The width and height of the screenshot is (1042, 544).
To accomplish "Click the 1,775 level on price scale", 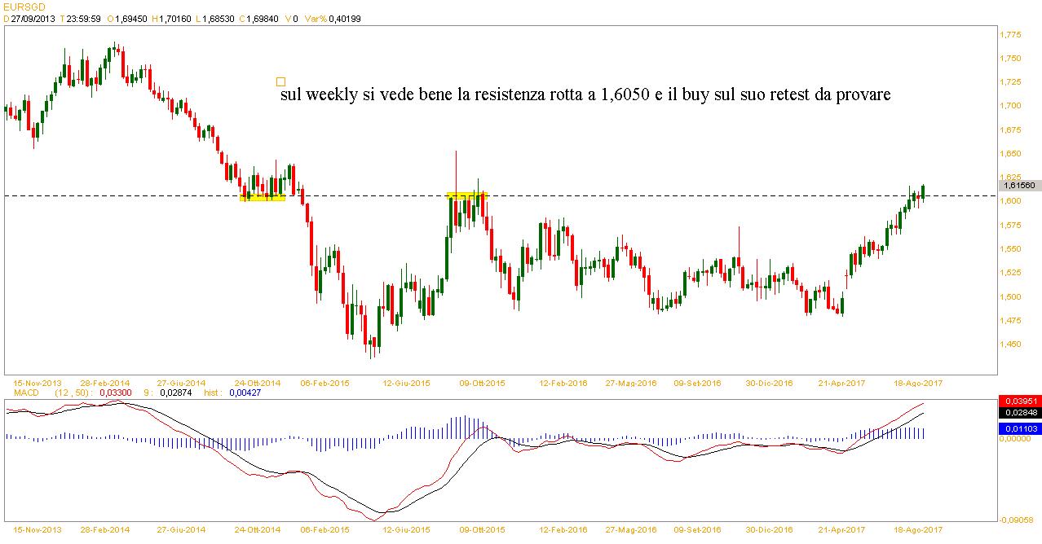I will click(1011, 35).
